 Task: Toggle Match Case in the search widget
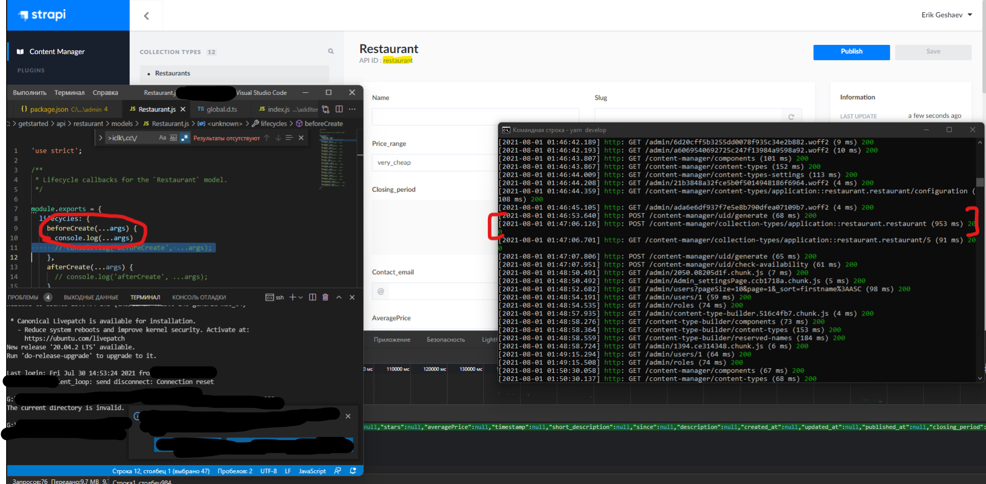pos(163,137)
